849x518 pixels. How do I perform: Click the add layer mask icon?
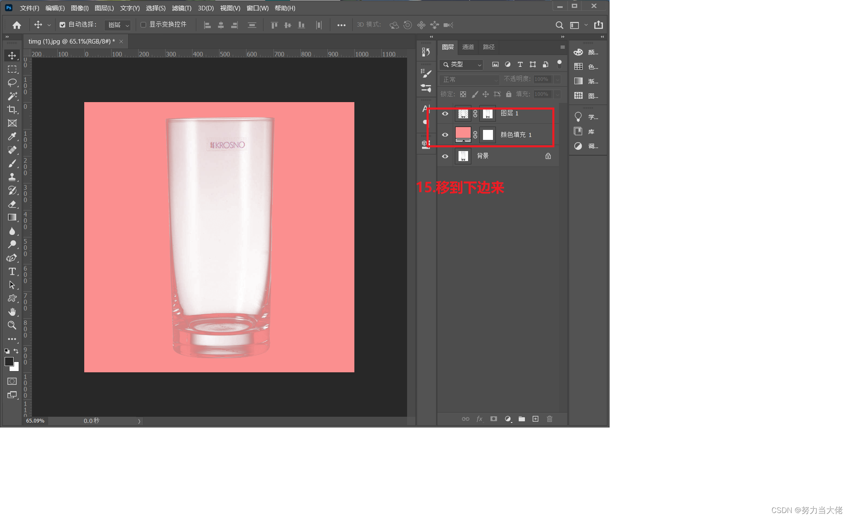(493, 419)
